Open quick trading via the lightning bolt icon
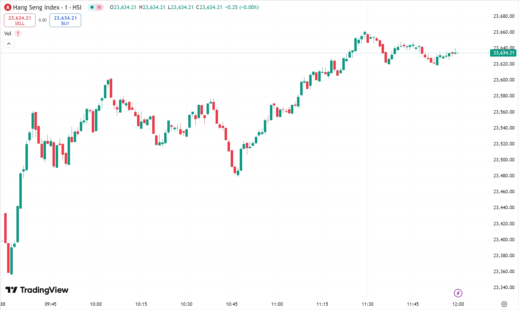 (458, 293)
